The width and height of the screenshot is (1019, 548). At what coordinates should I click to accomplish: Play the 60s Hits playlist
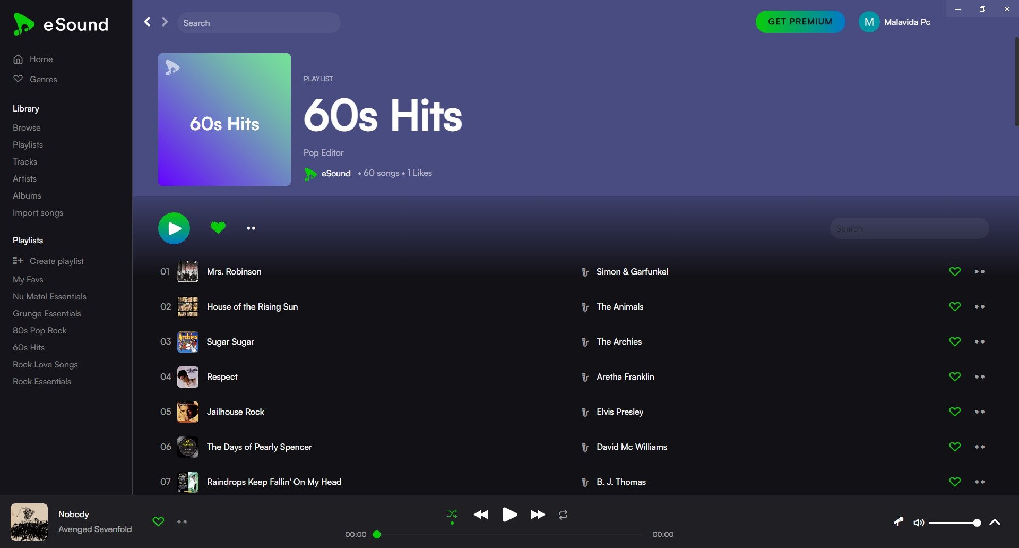pyautogui.click(x=174, y=228)
